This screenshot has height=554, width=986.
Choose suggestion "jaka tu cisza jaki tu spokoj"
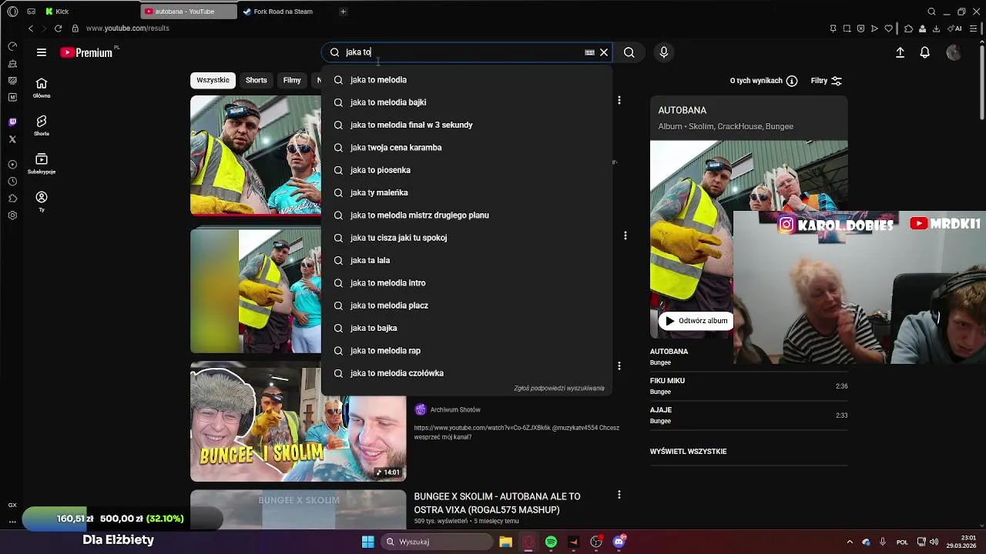point(467,238)
